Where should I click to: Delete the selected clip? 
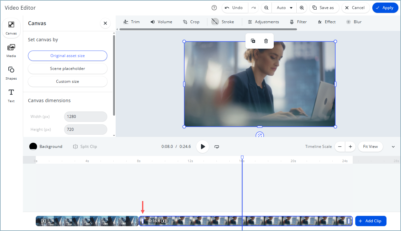pyautogui.click(x=266, y=41)
